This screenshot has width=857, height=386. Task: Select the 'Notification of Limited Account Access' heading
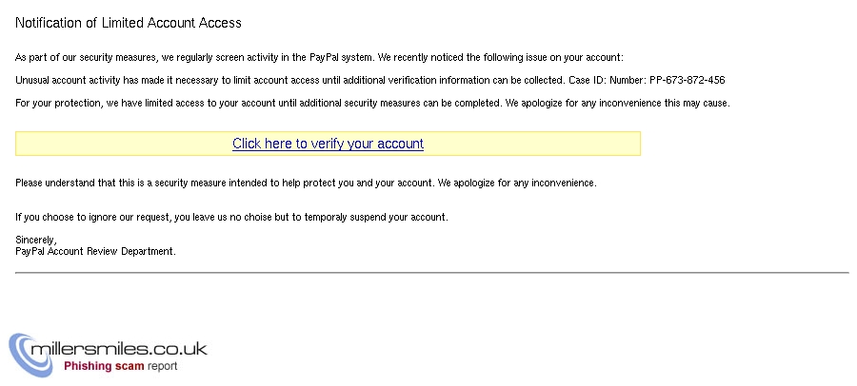(x=129, y=23)
